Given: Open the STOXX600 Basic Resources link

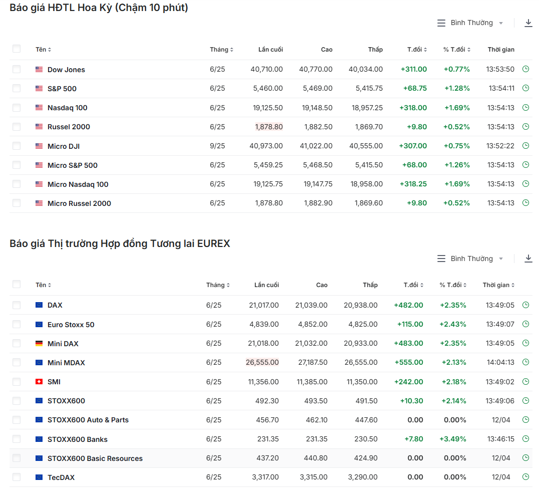Looking at the screenshot, I should click(95, 458).
